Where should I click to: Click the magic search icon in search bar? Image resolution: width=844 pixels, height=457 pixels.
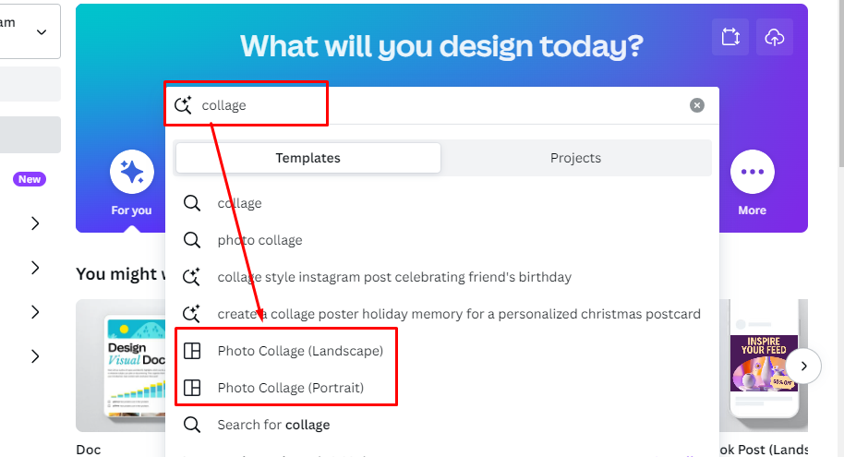click(183, 105)
